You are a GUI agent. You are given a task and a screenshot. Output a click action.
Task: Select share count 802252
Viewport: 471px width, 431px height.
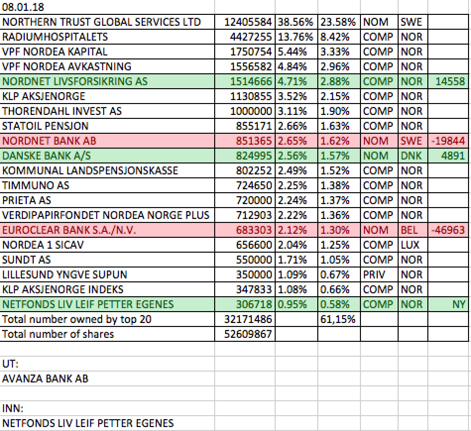coord(245,170)
